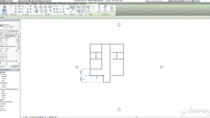Screen dimensions: 210x118
Task: Click the north elevation marker in canvas
Action: point(119,25)
